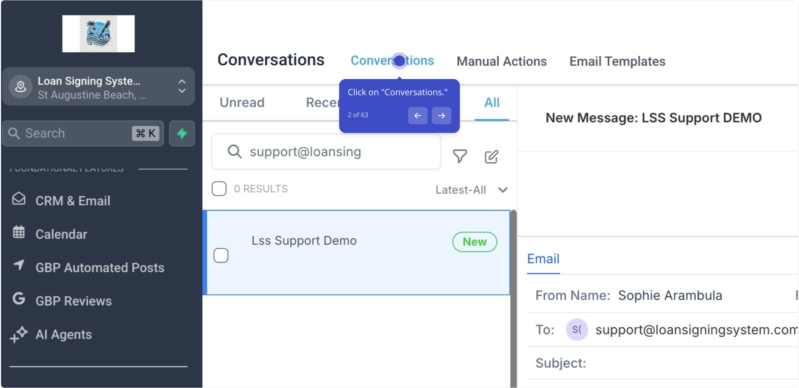The width and height of the screenshot is (799, 388).
Task: Open GBP Reviews in sidebar
Action: 74,301
